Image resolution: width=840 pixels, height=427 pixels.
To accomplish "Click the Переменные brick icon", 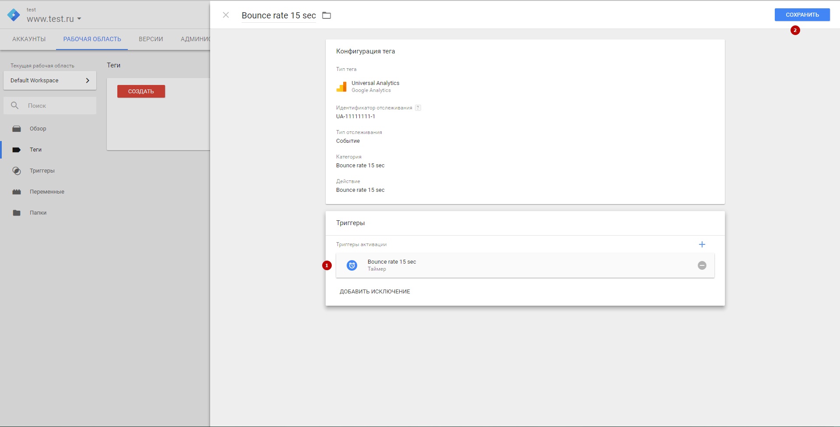I will pyautogui.click(x=17, y=192).
